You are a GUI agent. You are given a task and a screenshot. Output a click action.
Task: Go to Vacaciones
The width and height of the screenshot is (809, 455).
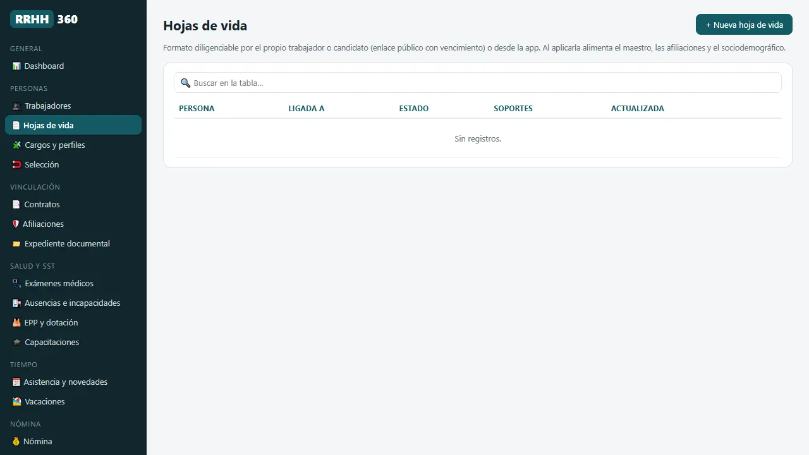[x=73, y=401]
